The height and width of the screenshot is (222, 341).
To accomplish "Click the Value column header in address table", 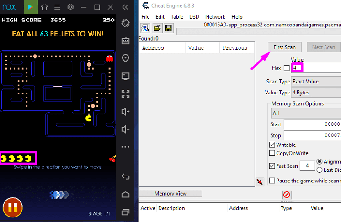I will (325, 208).
